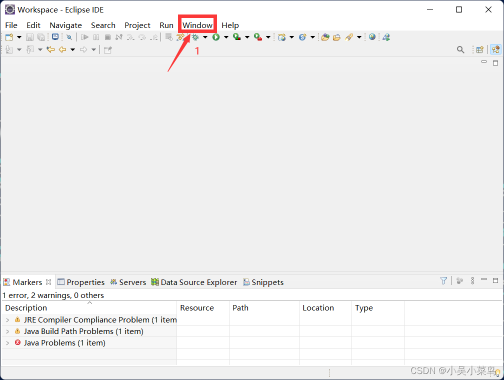Click the Search flashlight toolbar icon
504x380 pixels.
tap(349, 37)
